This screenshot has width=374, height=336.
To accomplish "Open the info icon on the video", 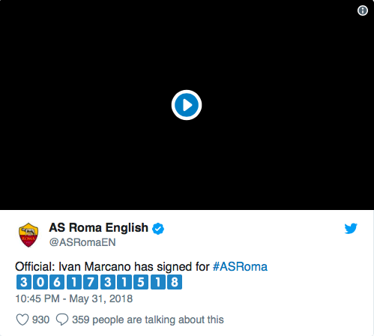I will coord(363,10).
